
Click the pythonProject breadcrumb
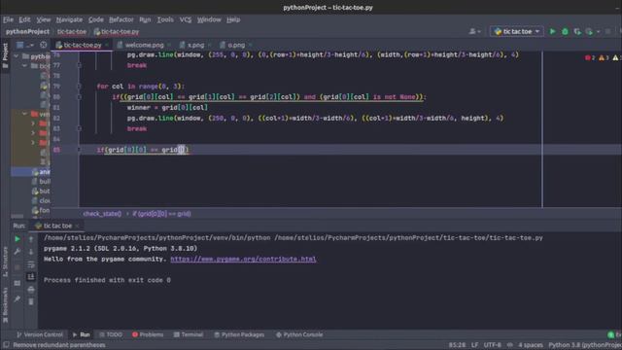click(x=28, y=31)
